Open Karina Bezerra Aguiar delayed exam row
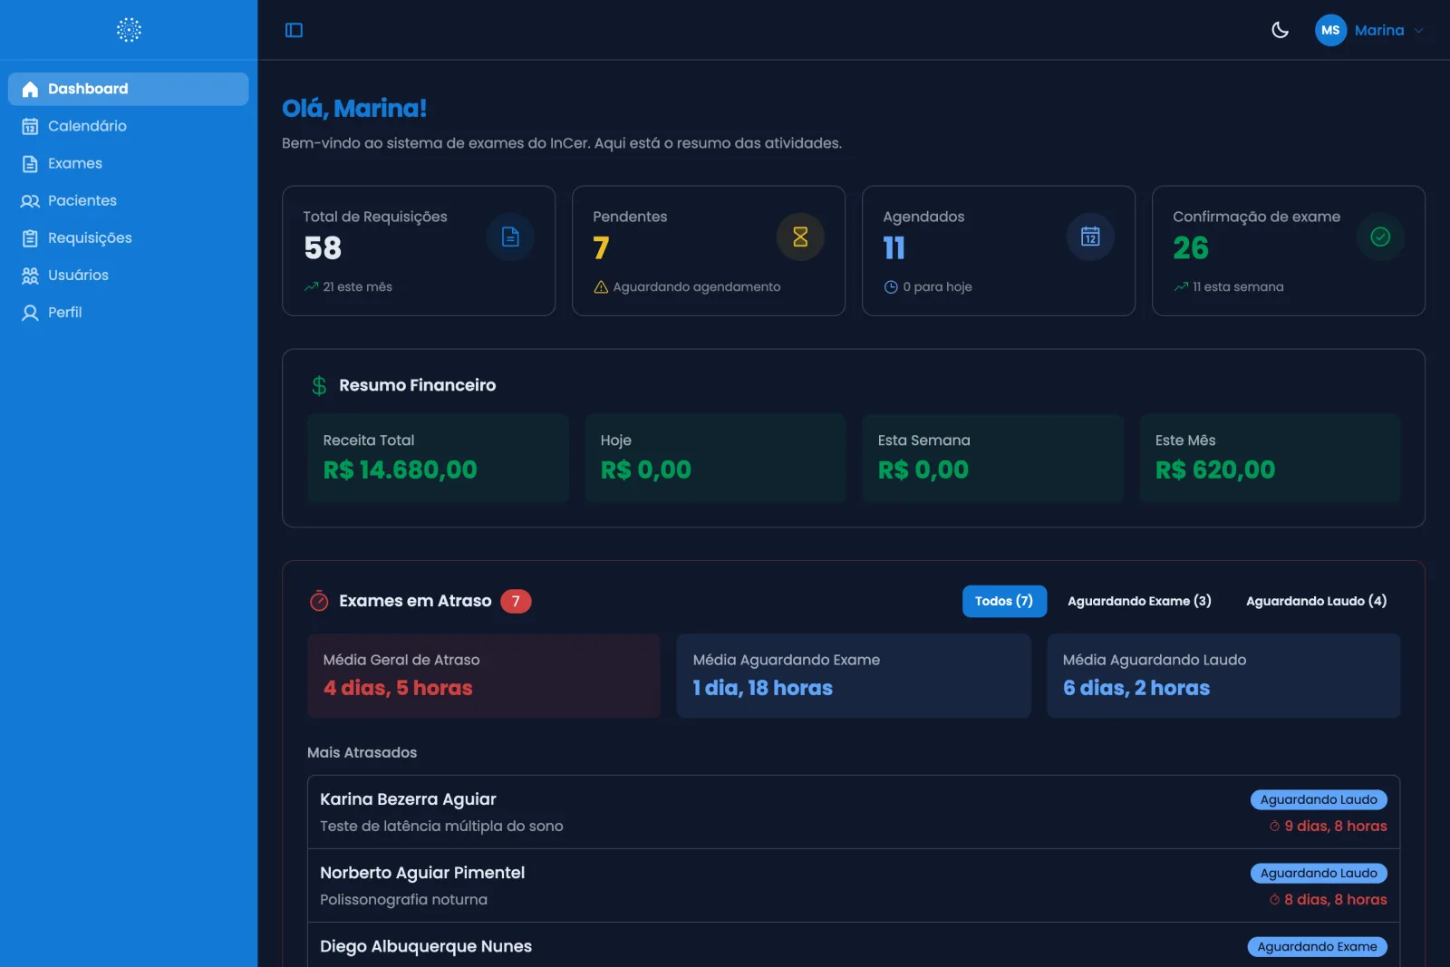 point(854,812)
